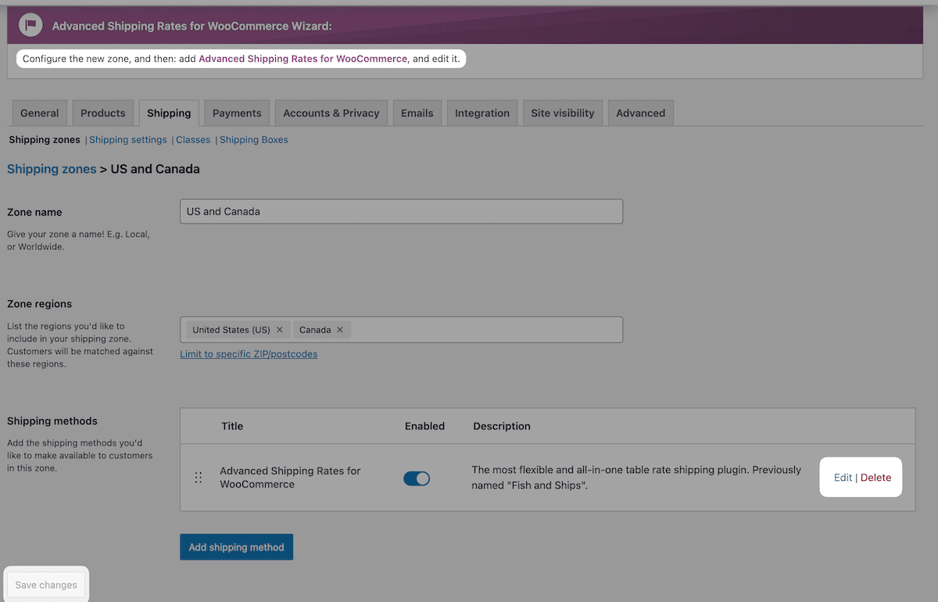Go to the Emails tab
The height and width of the screenshot is (602, 938).
[x=417, y=113]
